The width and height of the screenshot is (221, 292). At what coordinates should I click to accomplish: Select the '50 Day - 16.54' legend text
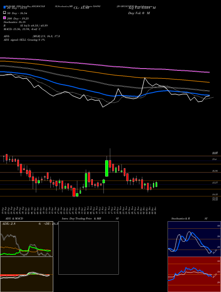point(17,13)
